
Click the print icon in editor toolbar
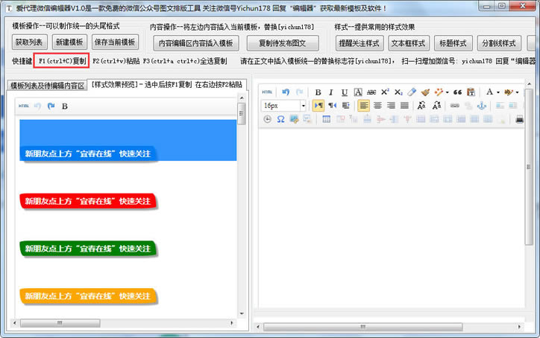tap(520, 119)
